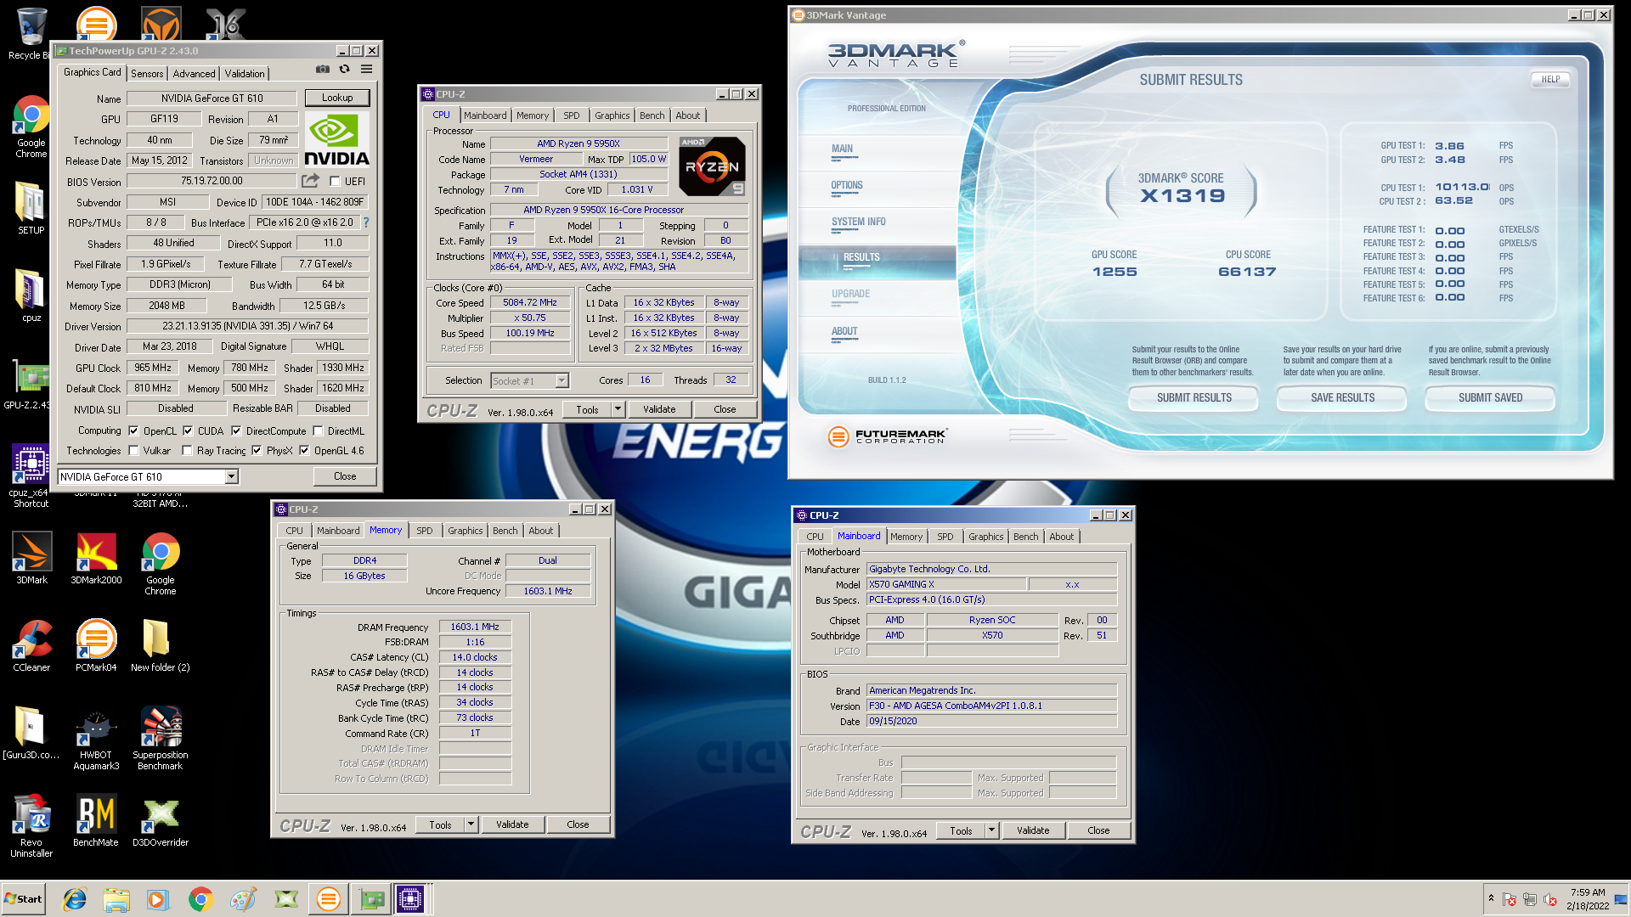Toggle the UEFI checkbox in GPU-Z
Viewport: 1631px width, 917px height.
pyautogui.click(x=335, y=182)
